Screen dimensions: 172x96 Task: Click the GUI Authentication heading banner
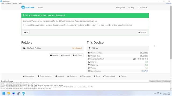[x=85, y=15]
